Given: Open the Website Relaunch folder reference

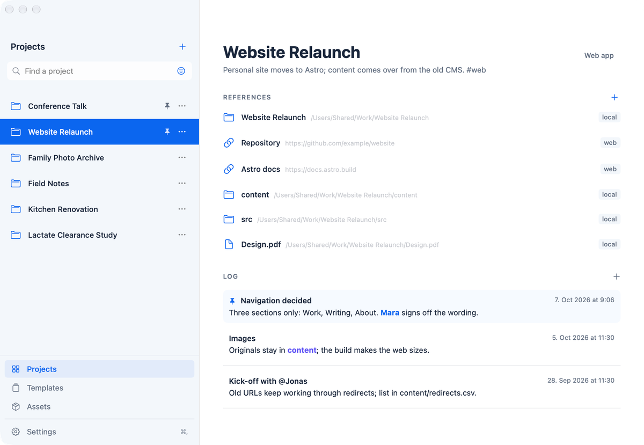Looking at the screenshot, I should [422, 117].
